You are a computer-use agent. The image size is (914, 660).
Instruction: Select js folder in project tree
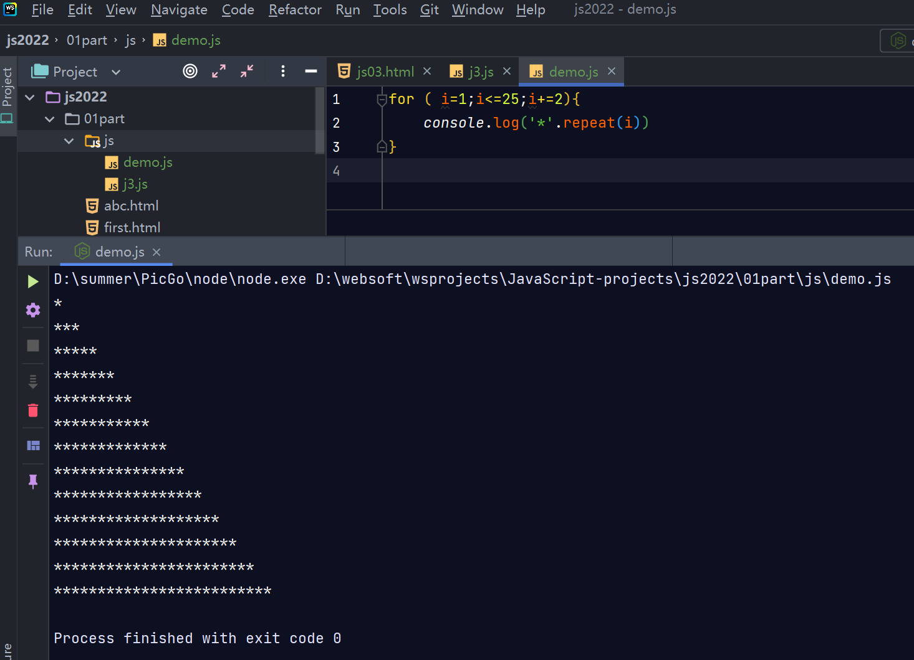[x=100, y=141]
